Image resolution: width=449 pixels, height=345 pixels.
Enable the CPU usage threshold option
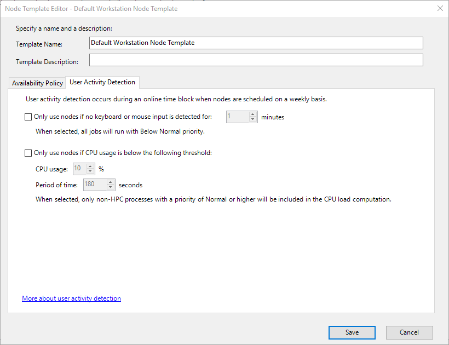tap(28, 153)
